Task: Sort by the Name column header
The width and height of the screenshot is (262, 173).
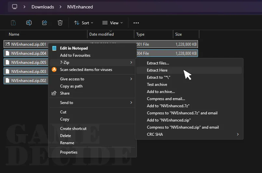Action: (x=14, y=34)
